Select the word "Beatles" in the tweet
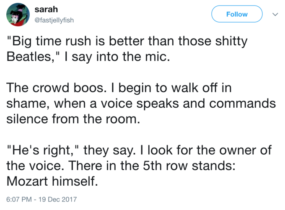The width and height of the screenshot is (285, 210). point(29,56)
